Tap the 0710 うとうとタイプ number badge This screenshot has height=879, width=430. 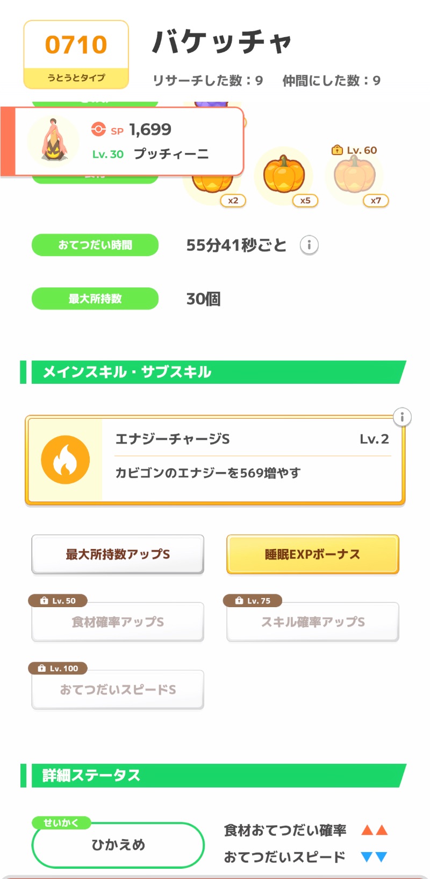click(76, 54)
